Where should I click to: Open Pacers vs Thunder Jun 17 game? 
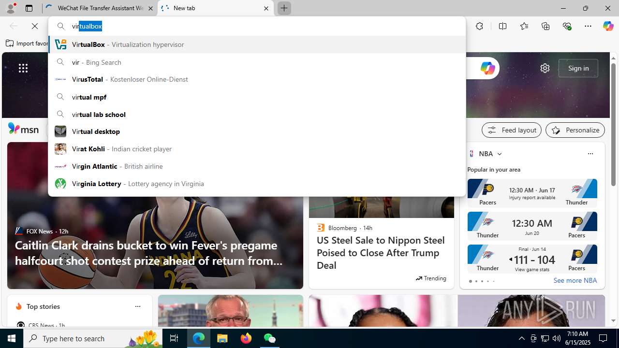pyautogui.click(x=532, y=193)
